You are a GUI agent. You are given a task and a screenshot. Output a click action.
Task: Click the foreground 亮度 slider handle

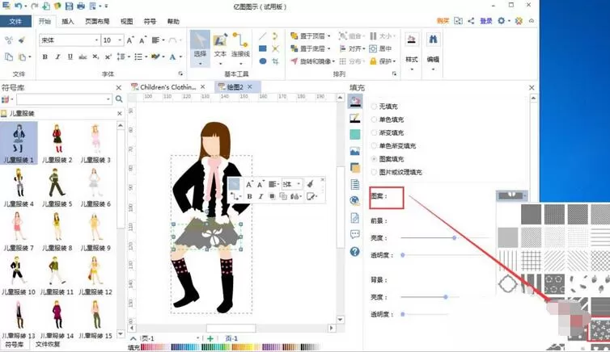click(x=454, y=237)
